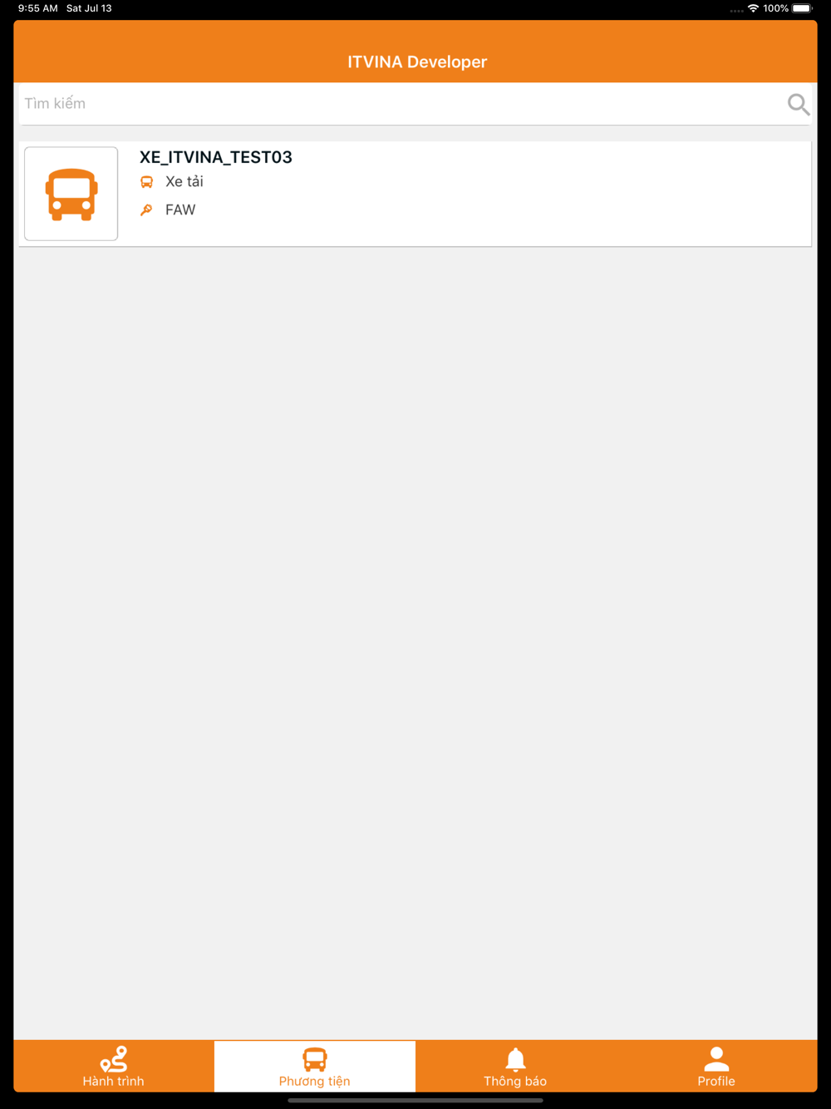Tap the ITVINA Developer header title
This screenshot has width=831, height=1109.
(x=417, y=62)
